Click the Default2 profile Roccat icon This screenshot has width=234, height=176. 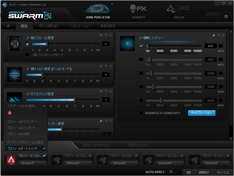[57, 160]
